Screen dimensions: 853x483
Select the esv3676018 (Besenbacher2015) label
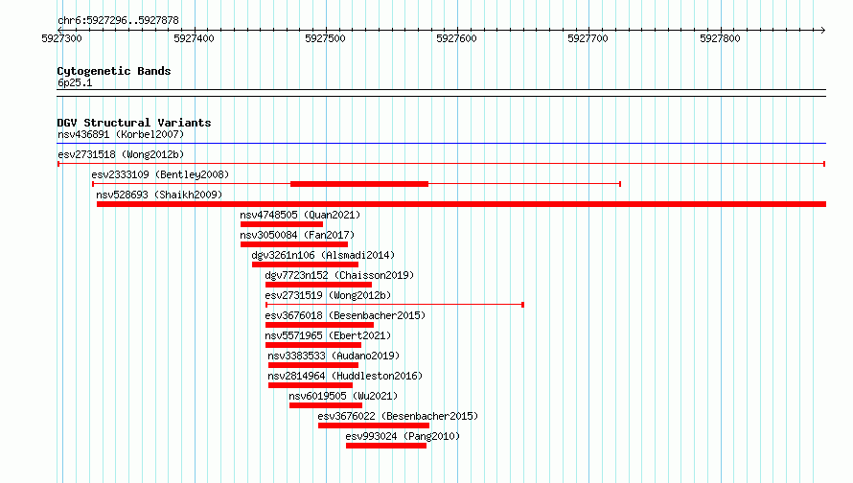coord(345,315)
